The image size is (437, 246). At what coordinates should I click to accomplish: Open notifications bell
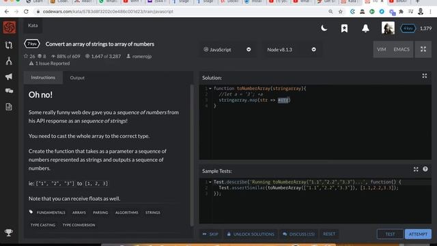365,28
